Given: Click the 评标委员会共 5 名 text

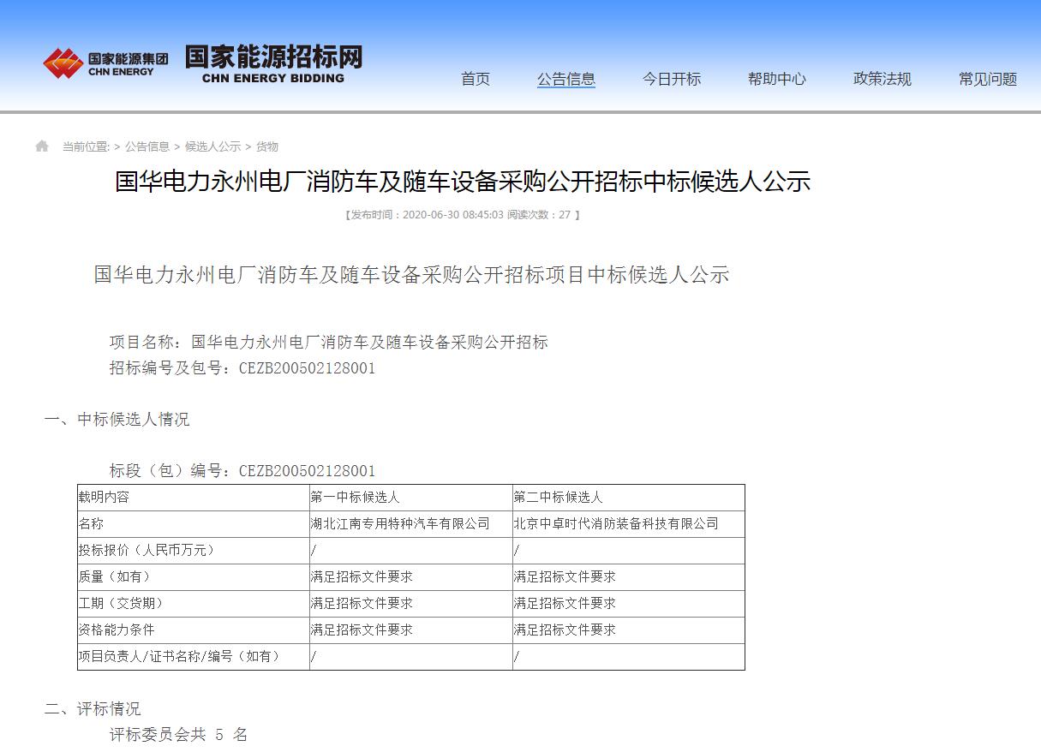Looking at the screenshot, I should click(x=178, y=735).
